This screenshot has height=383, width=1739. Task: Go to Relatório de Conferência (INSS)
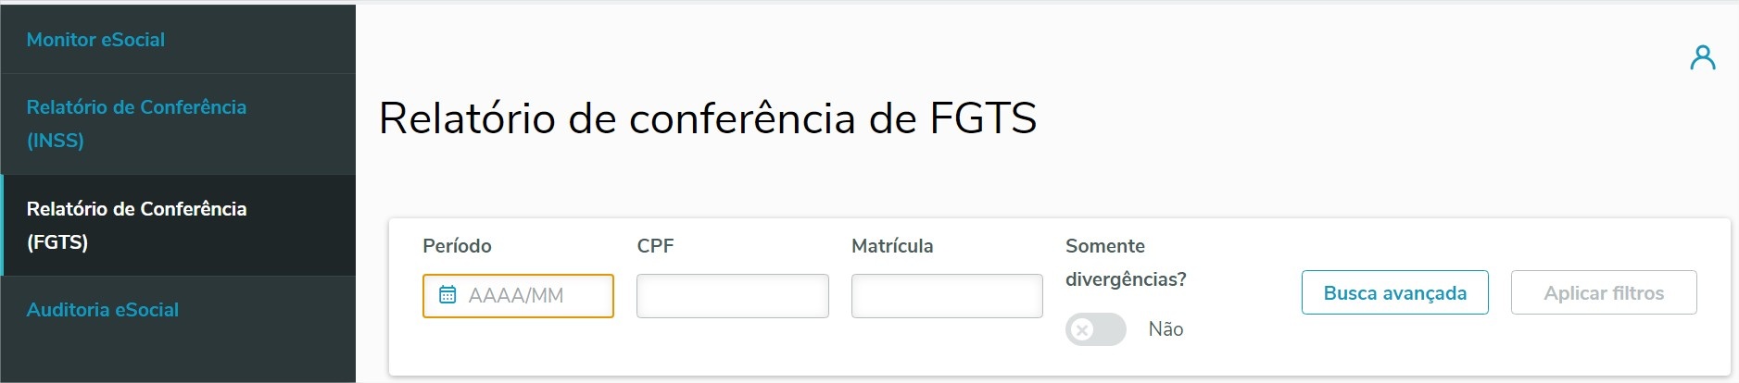pos(136,124)
